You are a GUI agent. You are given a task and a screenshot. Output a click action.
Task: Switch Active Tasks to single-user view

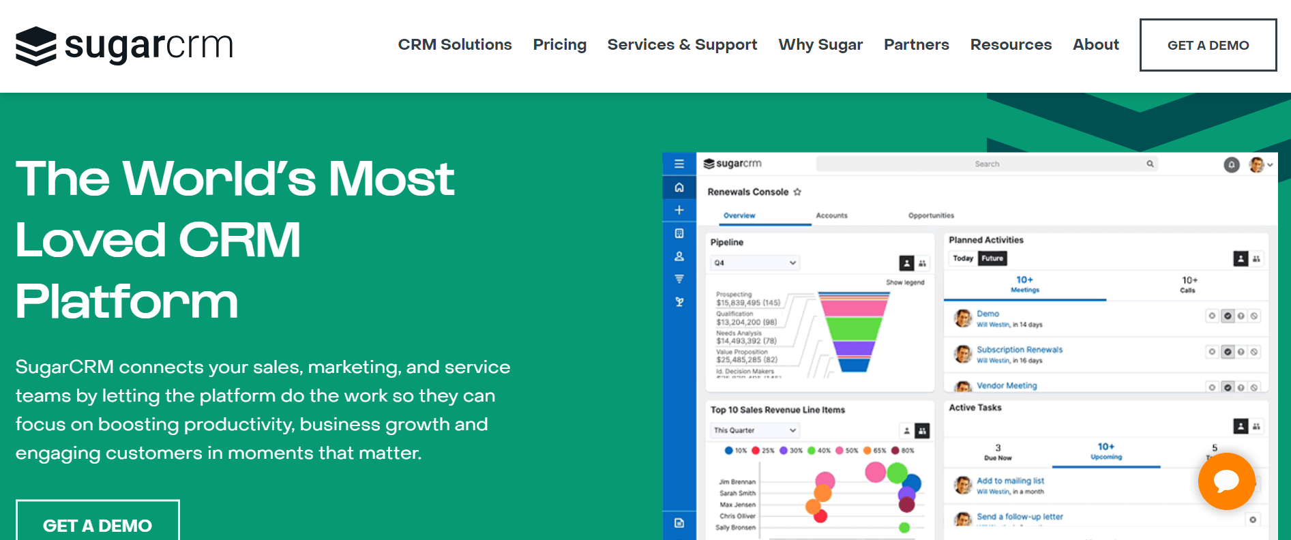(x=1241, y=426)
